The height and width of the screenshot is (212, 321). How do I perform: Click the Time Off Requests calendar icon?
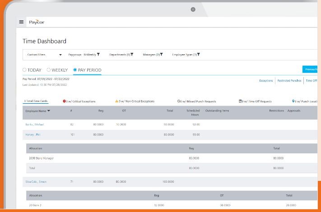(x=240, y=101)
